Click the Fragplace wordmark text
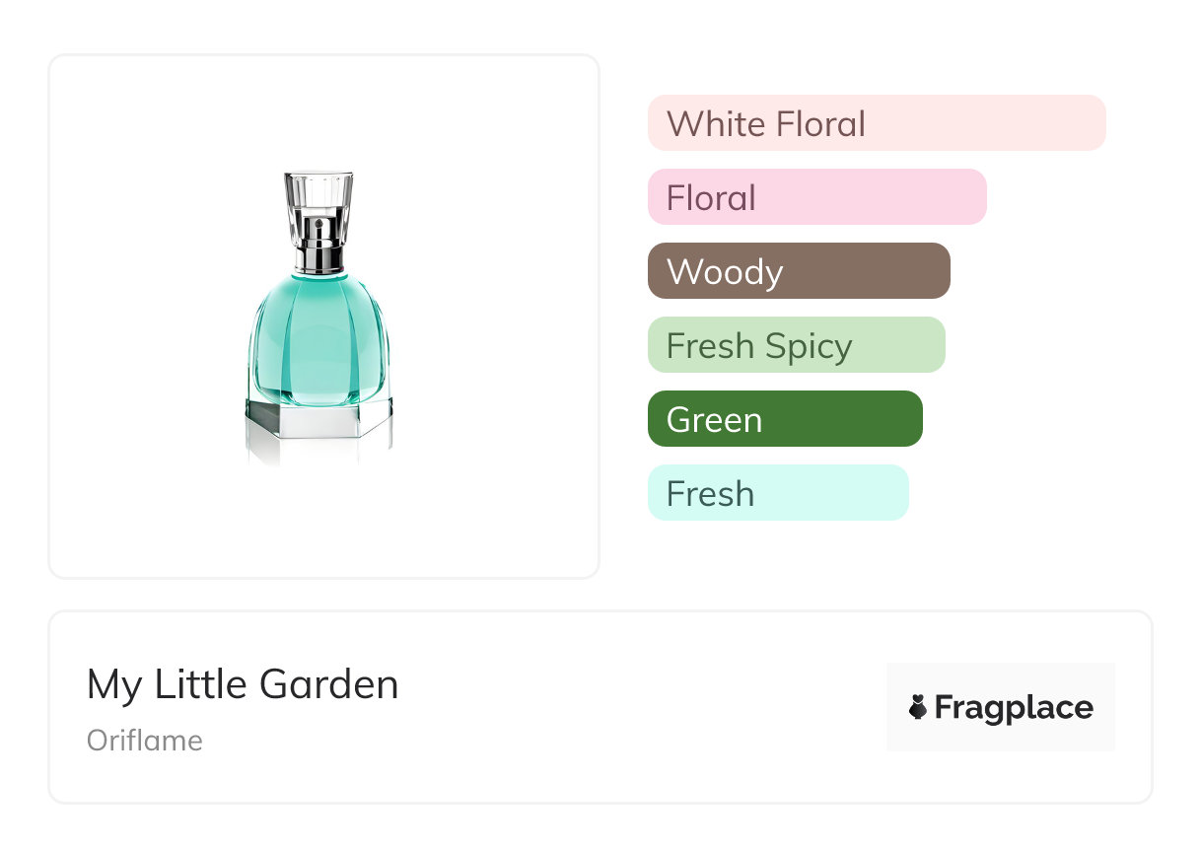 point(1014,708)
